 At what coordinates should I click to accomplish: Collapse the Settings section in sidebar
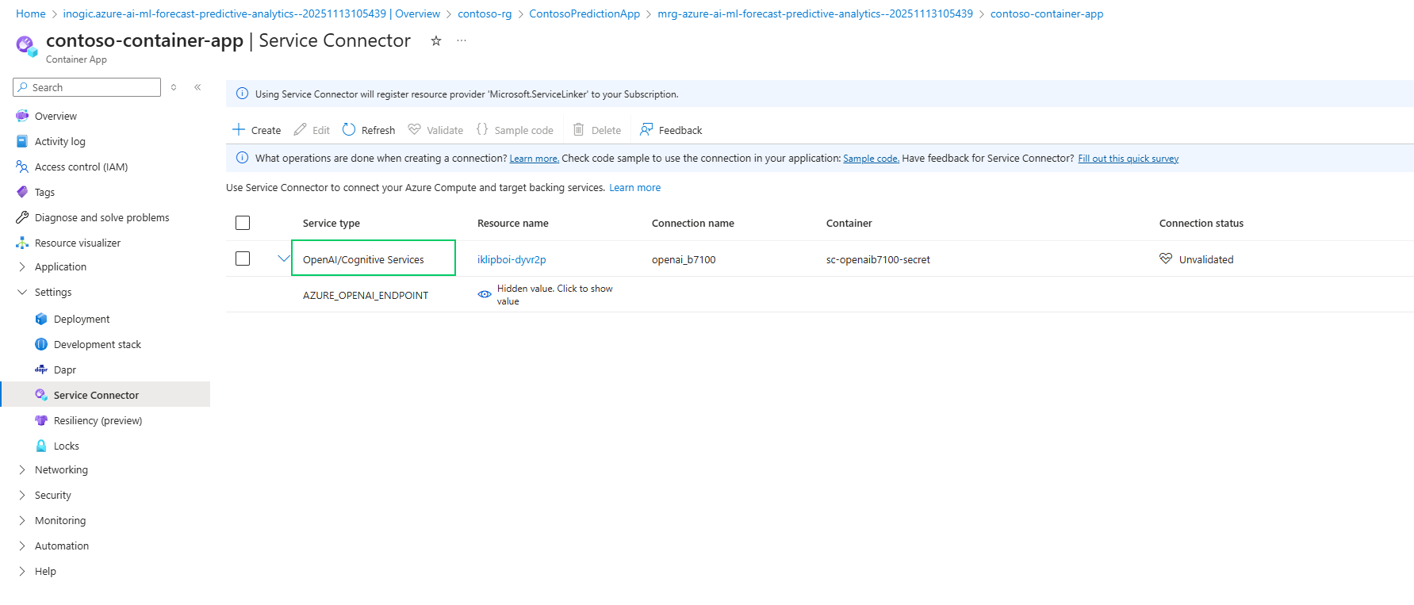52,292
